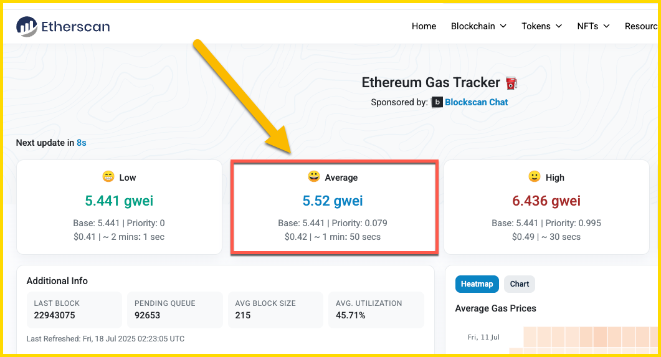This screenshot has width=661, height=357.
Task: Click the Etherscan logo icon
Action: tap(27, 26)
